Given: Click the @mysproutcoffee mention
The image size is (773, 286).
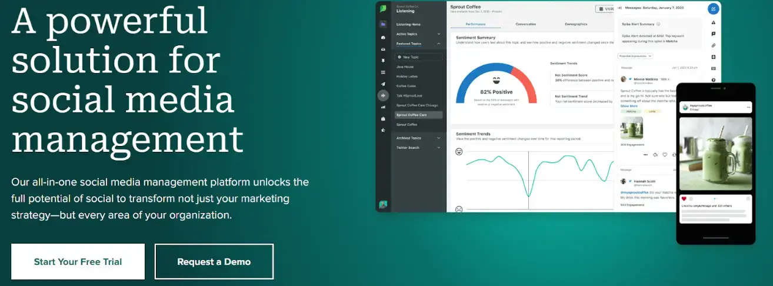Looking at the screenshot, I should (x=635, y=192).
